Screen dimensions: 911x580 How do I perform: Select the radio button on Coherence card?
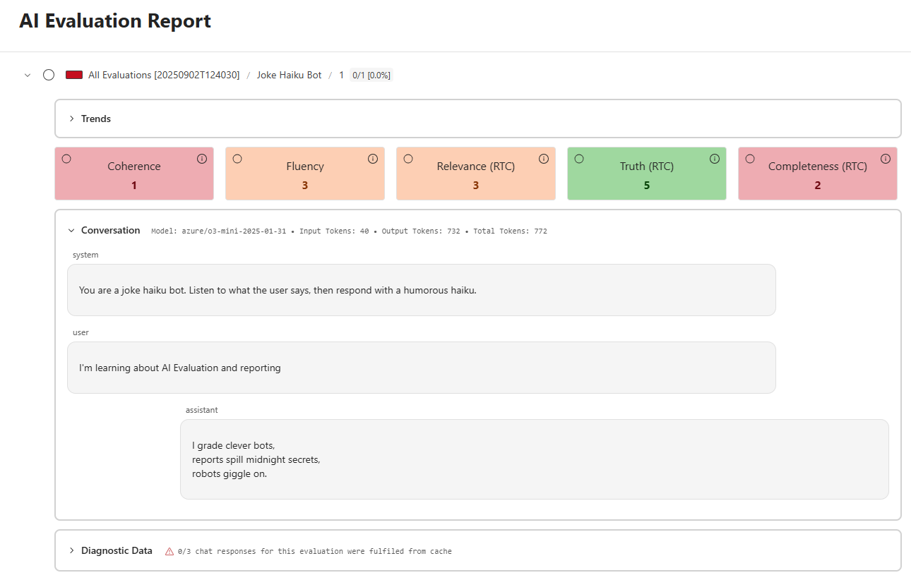click(66, 159)
